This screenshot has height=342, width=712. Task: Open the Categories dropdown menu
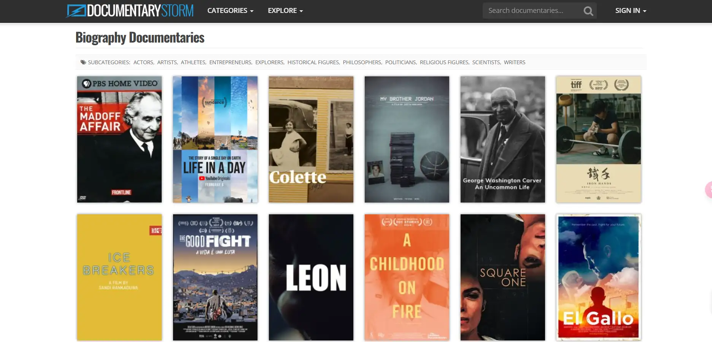coord(230,11)
